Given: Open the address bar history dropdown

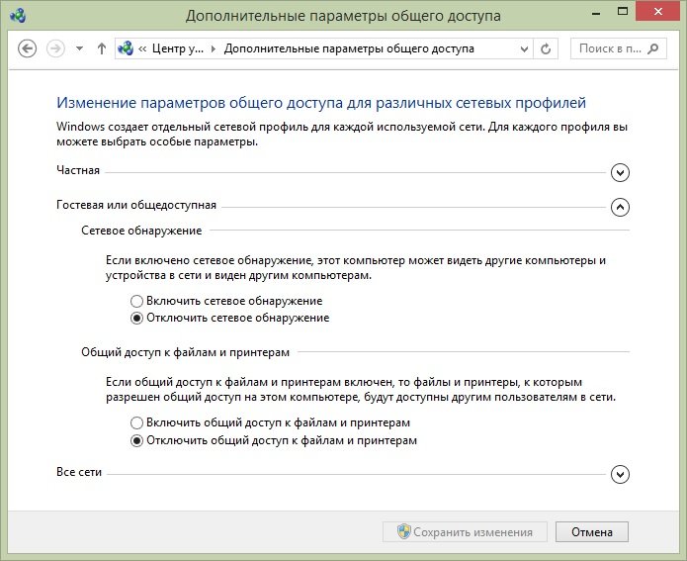Looking at the screenshot, I should [x=524, y=48].
